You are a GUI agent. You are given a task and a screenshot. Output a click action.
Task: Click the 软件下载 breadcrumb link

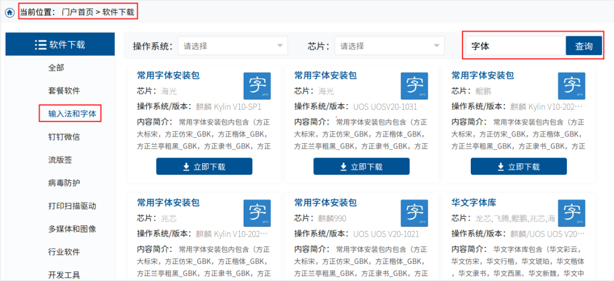pyautogui.click(x=118, y=12)
